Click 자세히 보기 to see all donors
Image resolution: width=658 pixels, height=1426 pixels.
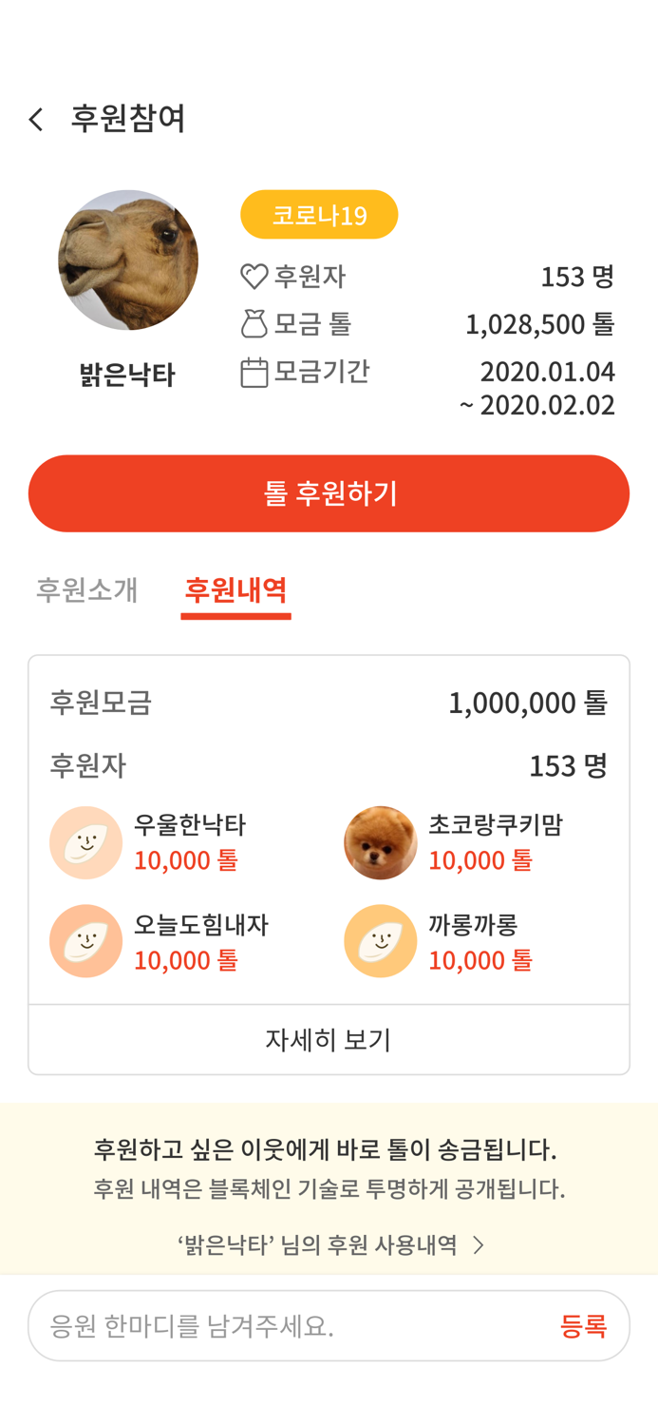pyautogui.click(x=329, y=1038)
